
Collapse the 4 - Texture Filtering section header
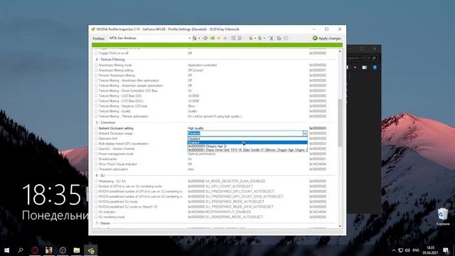[110, 60]
